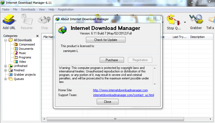
Task: Click the Stop toolbar icon
Action: [44, 20]
